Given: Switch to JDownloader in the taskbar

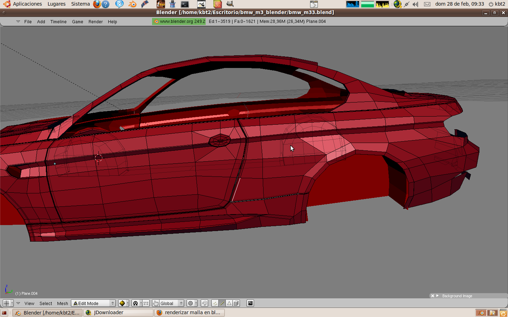Looking at the screenshot, I should (x=118, y=313).
